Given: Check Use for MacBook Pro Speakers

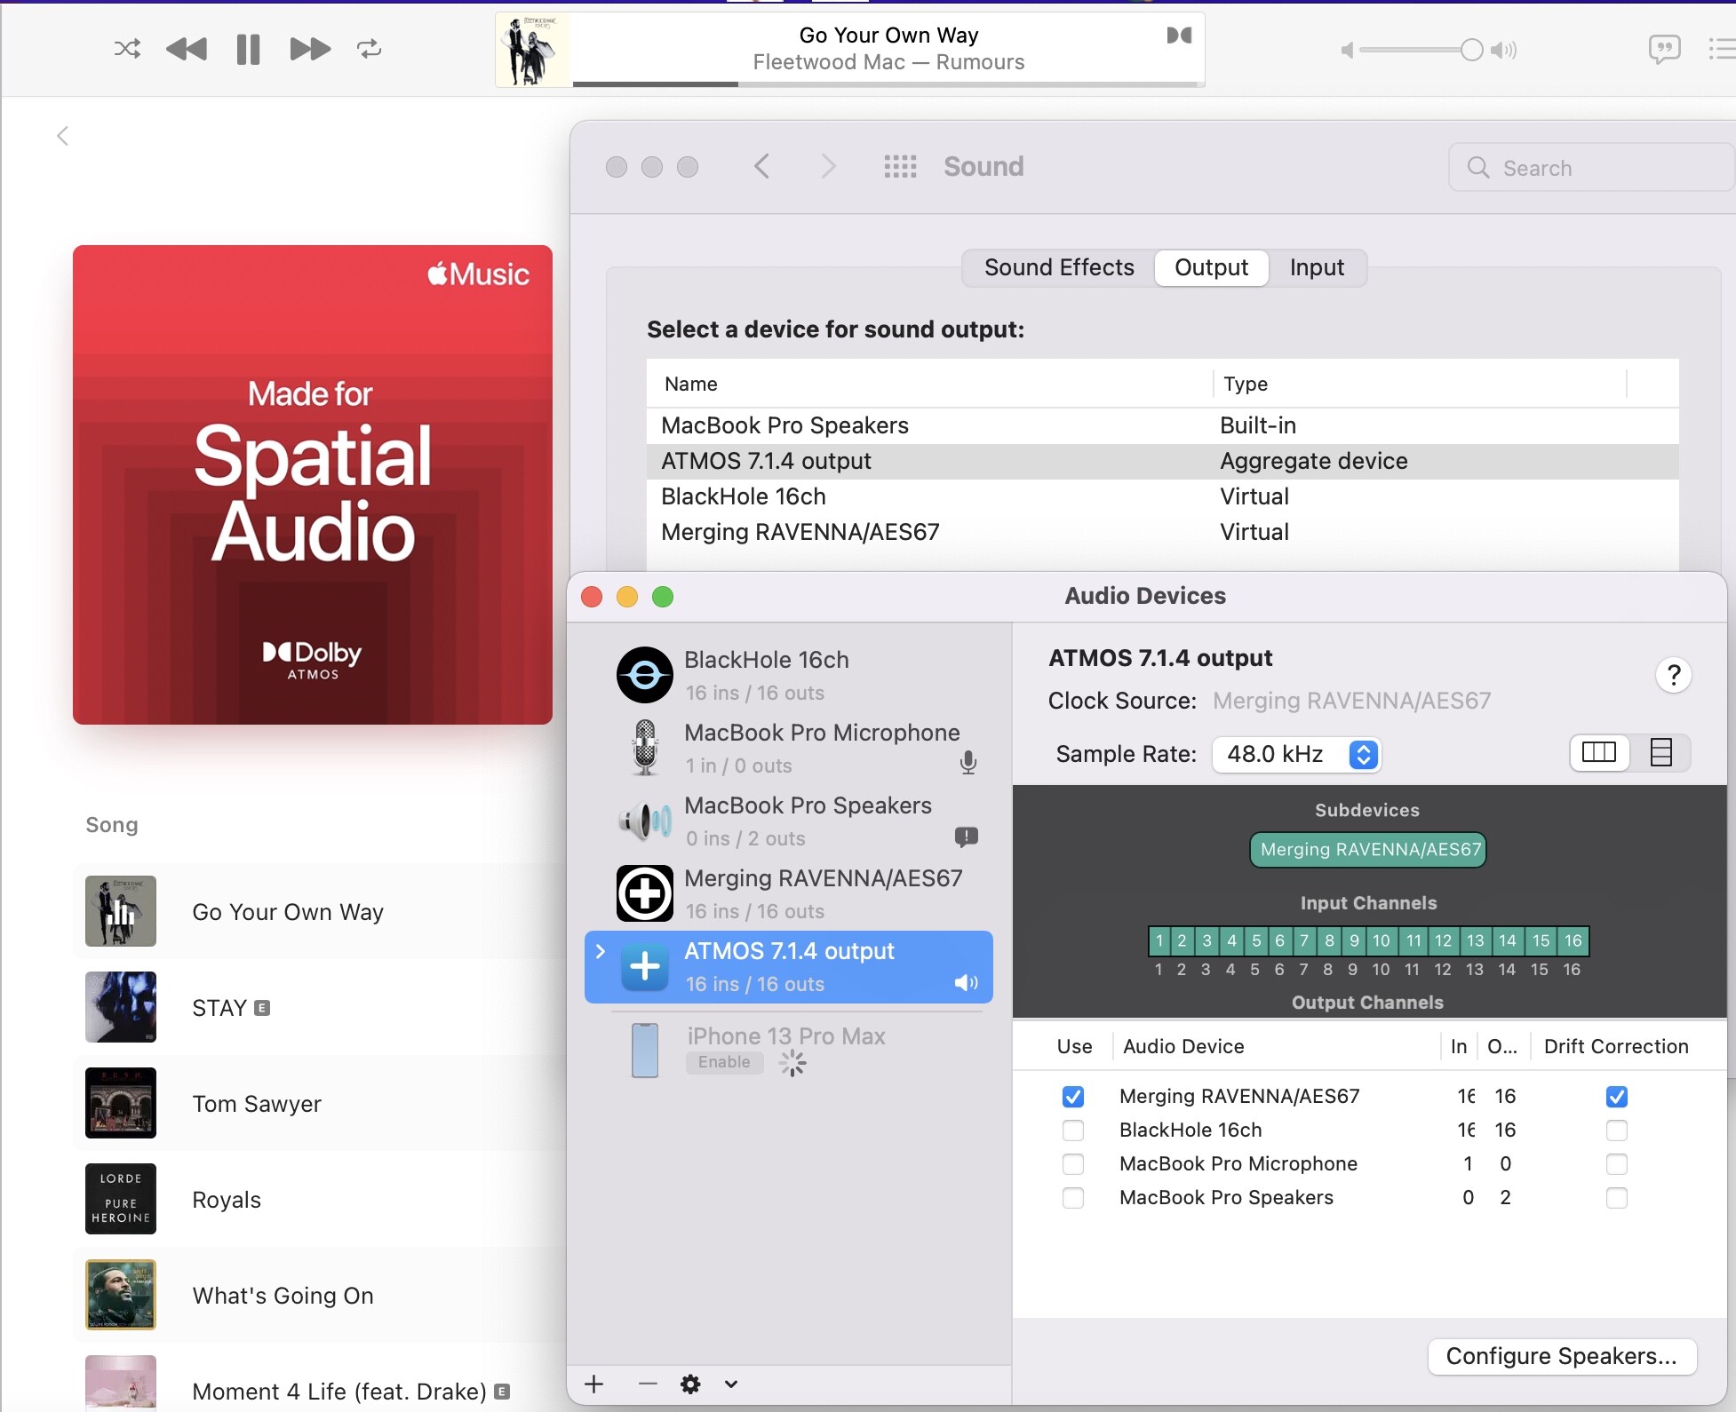Looking at the screenshot, I should 1073,1198.
